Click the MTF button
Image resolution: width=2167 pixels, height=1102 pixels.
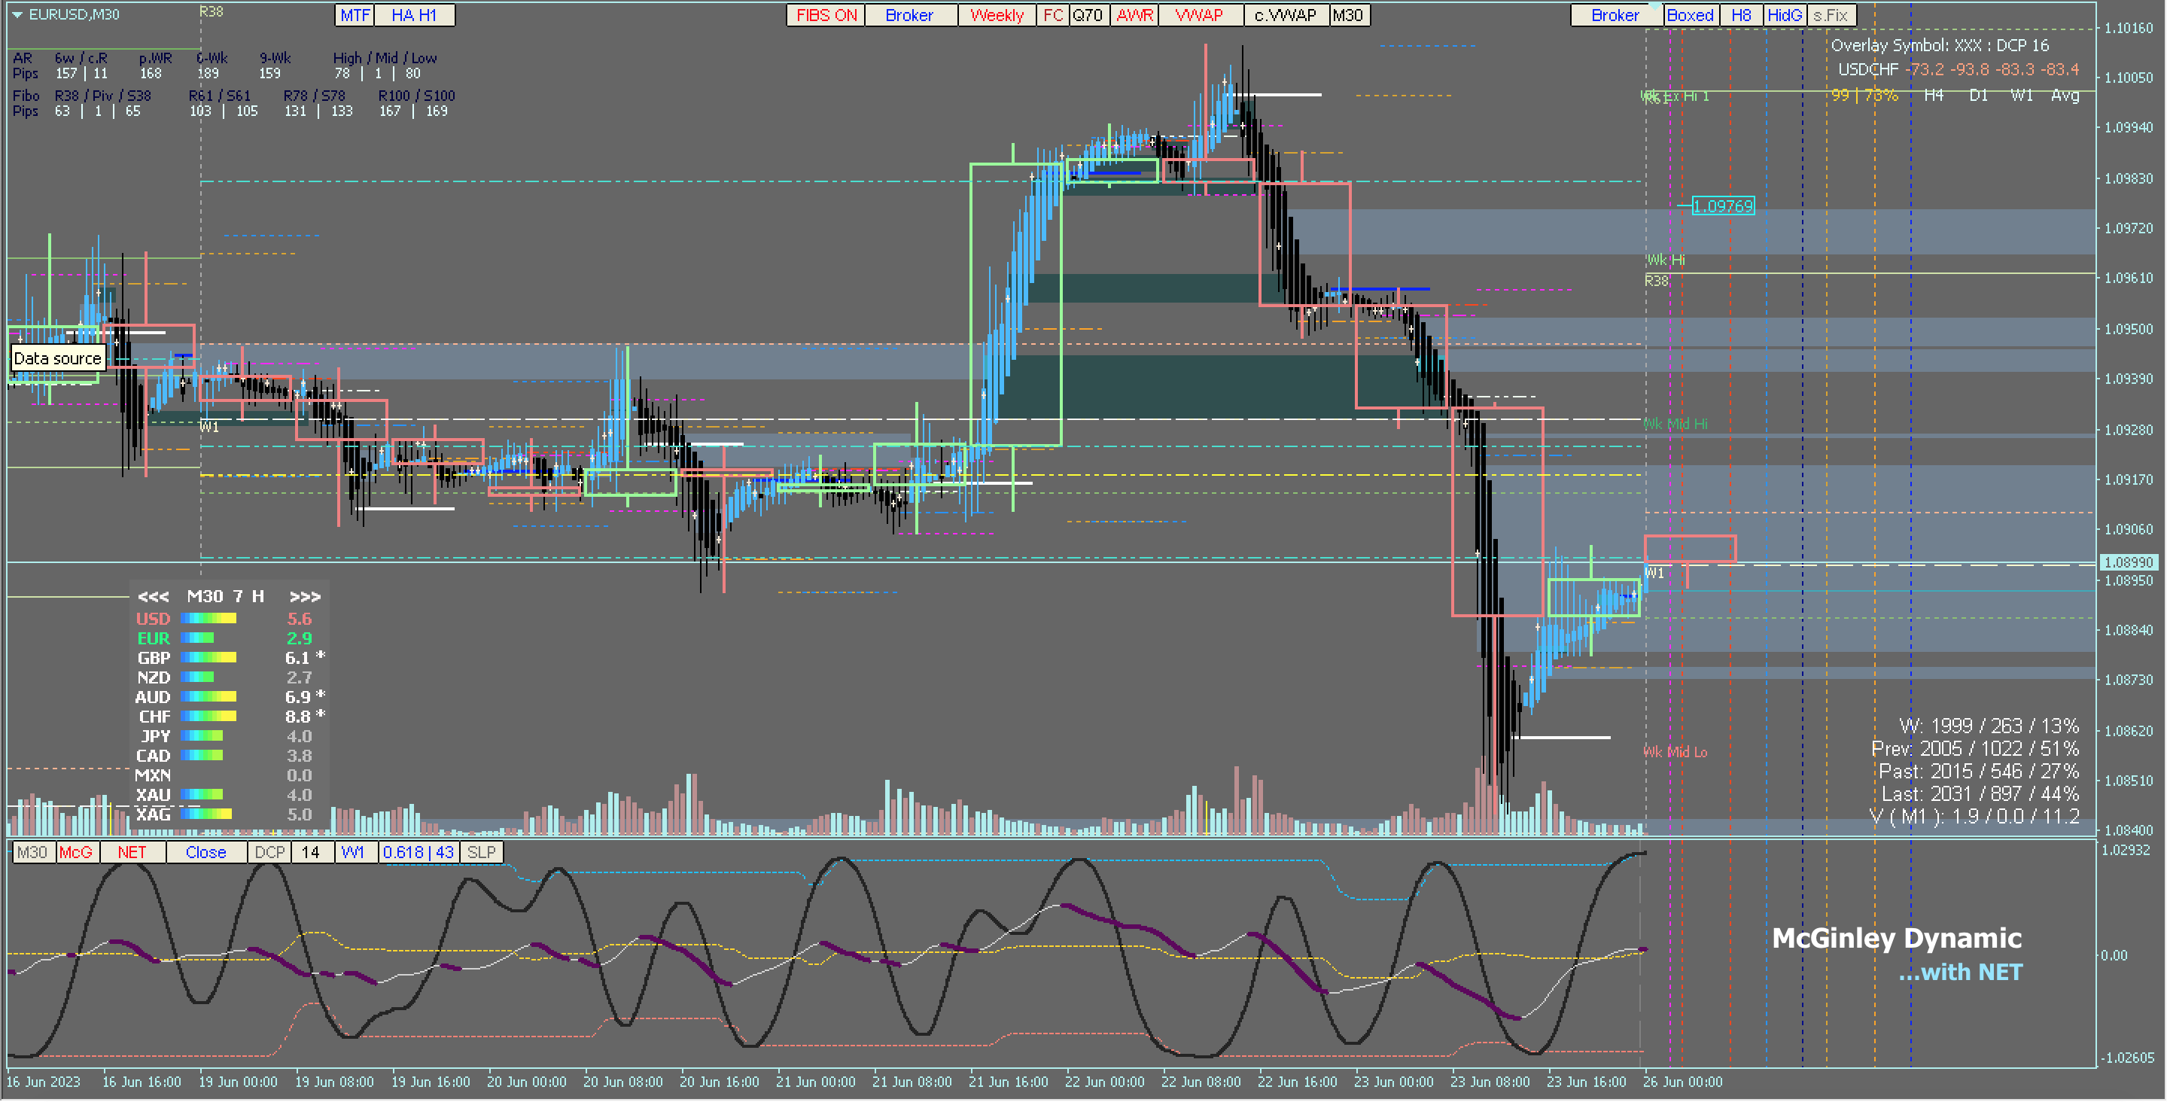click(x=355, y=15)
